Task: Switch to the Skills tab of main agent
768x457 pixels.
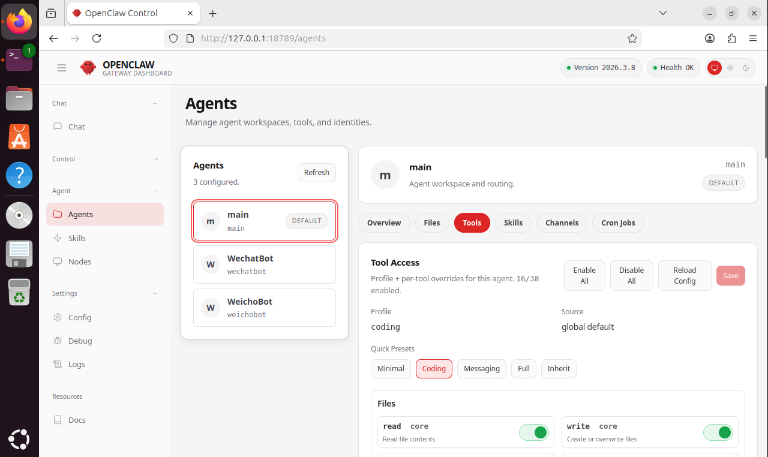Action: tap(513, 223)
